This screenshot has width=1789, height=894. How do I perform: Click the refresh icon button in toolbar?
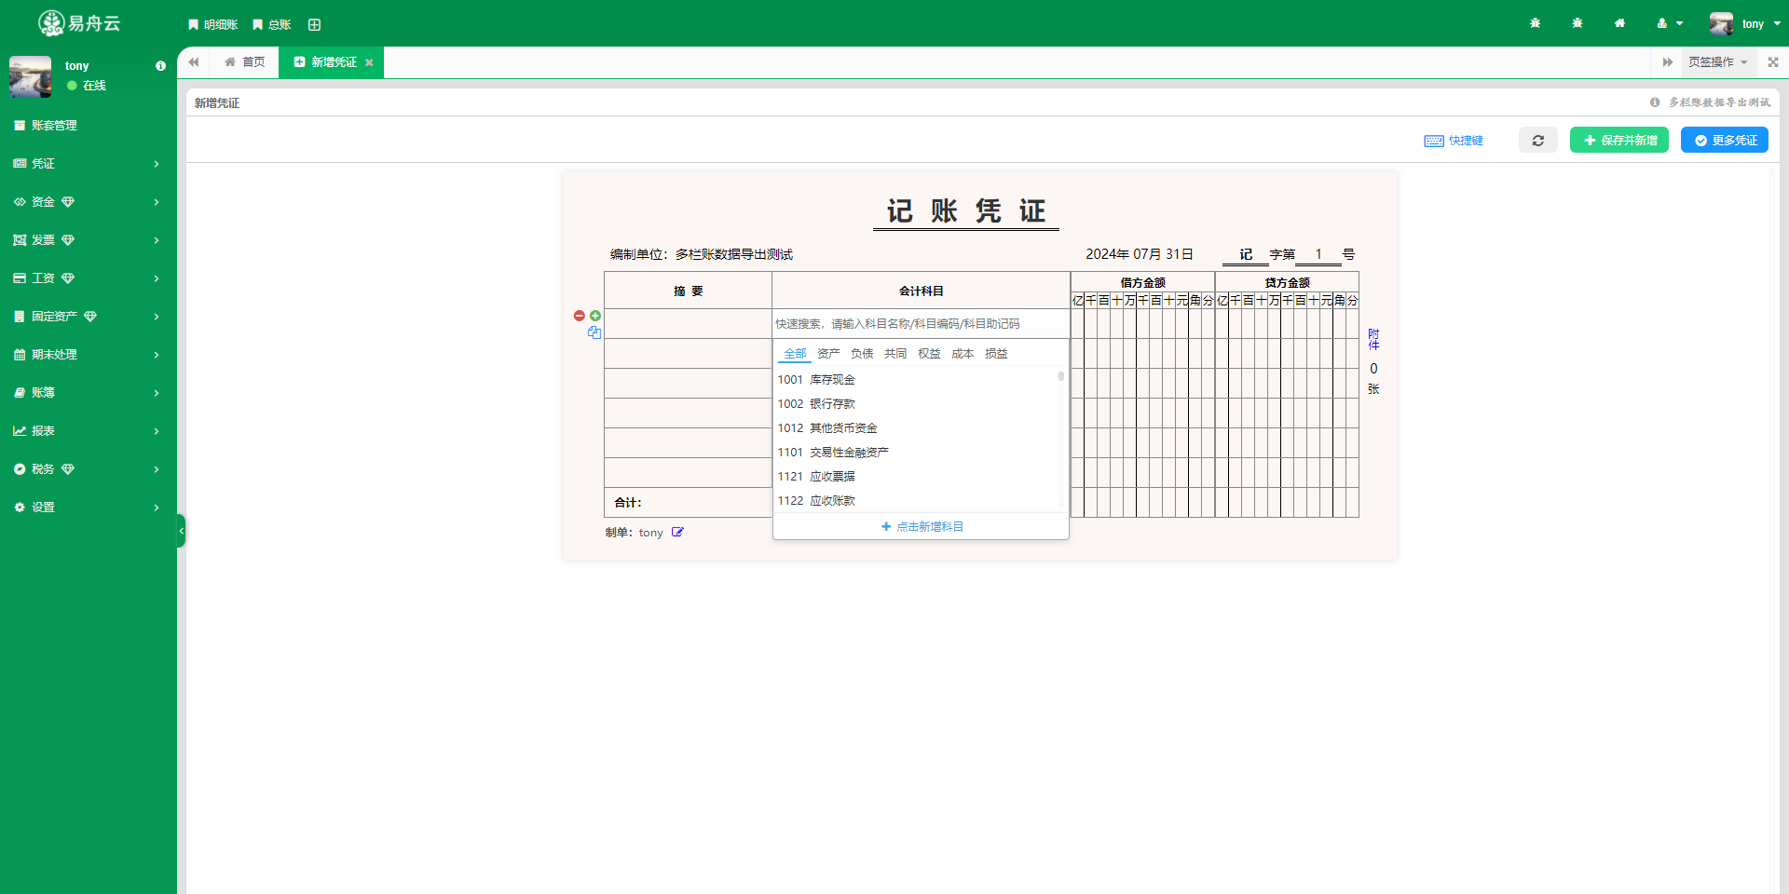tap(1537, 141)
